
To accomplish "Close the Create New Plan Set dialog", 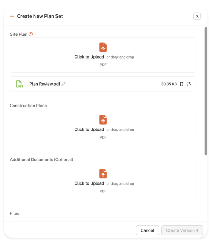I will click(x=197, y=16).
